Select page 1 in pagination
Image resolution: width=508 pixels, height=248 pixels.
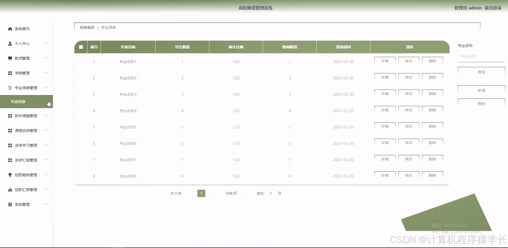coord(201,193)
